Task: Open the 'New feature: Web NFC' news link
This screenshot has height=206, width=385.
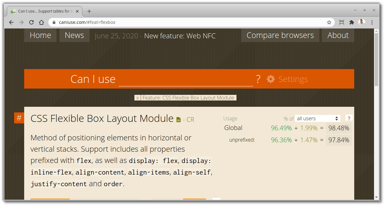Action: click(x=180, y=36)
